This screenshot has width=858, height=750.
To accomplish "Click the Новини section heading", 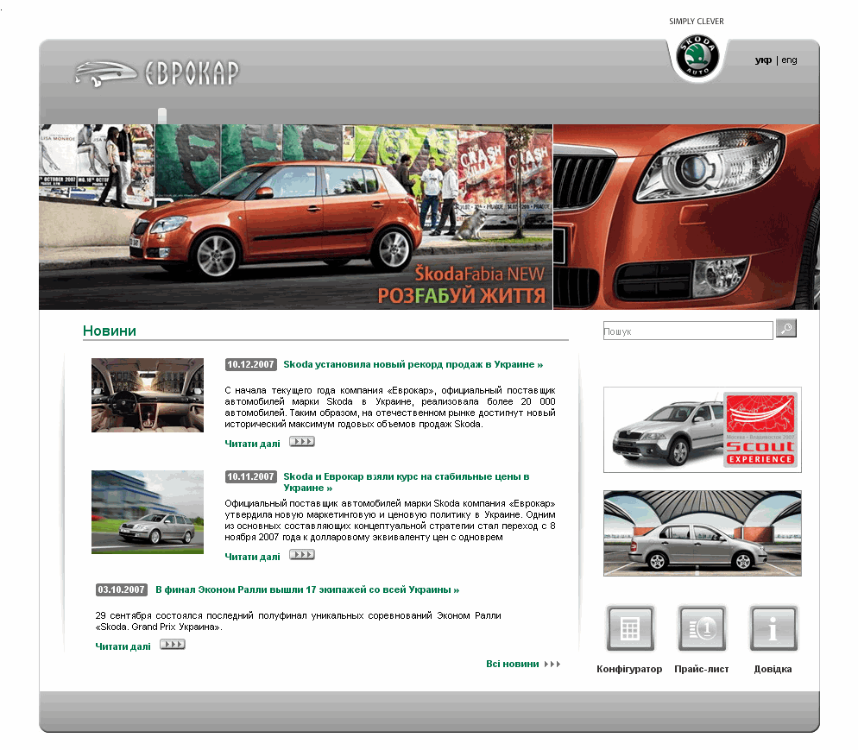I will click(110, 331).
